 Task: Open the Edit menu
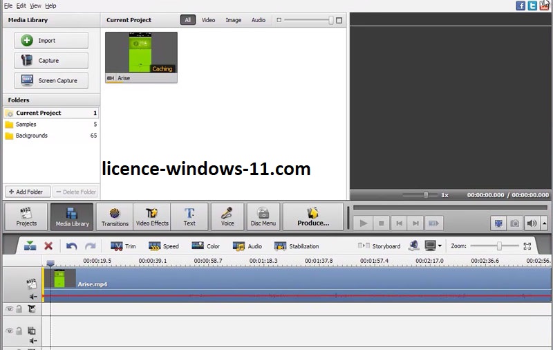tap(21, 6)
